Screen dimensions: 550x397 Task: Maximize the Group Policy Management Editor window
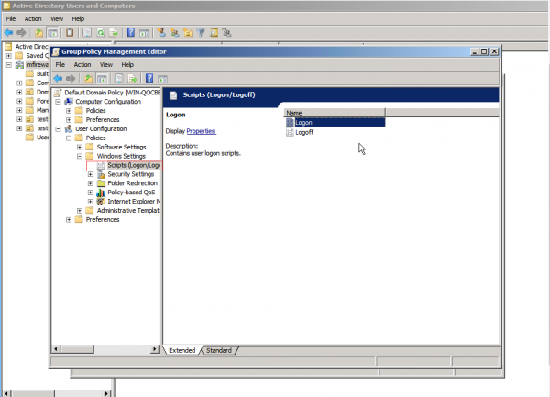point(484,51)
